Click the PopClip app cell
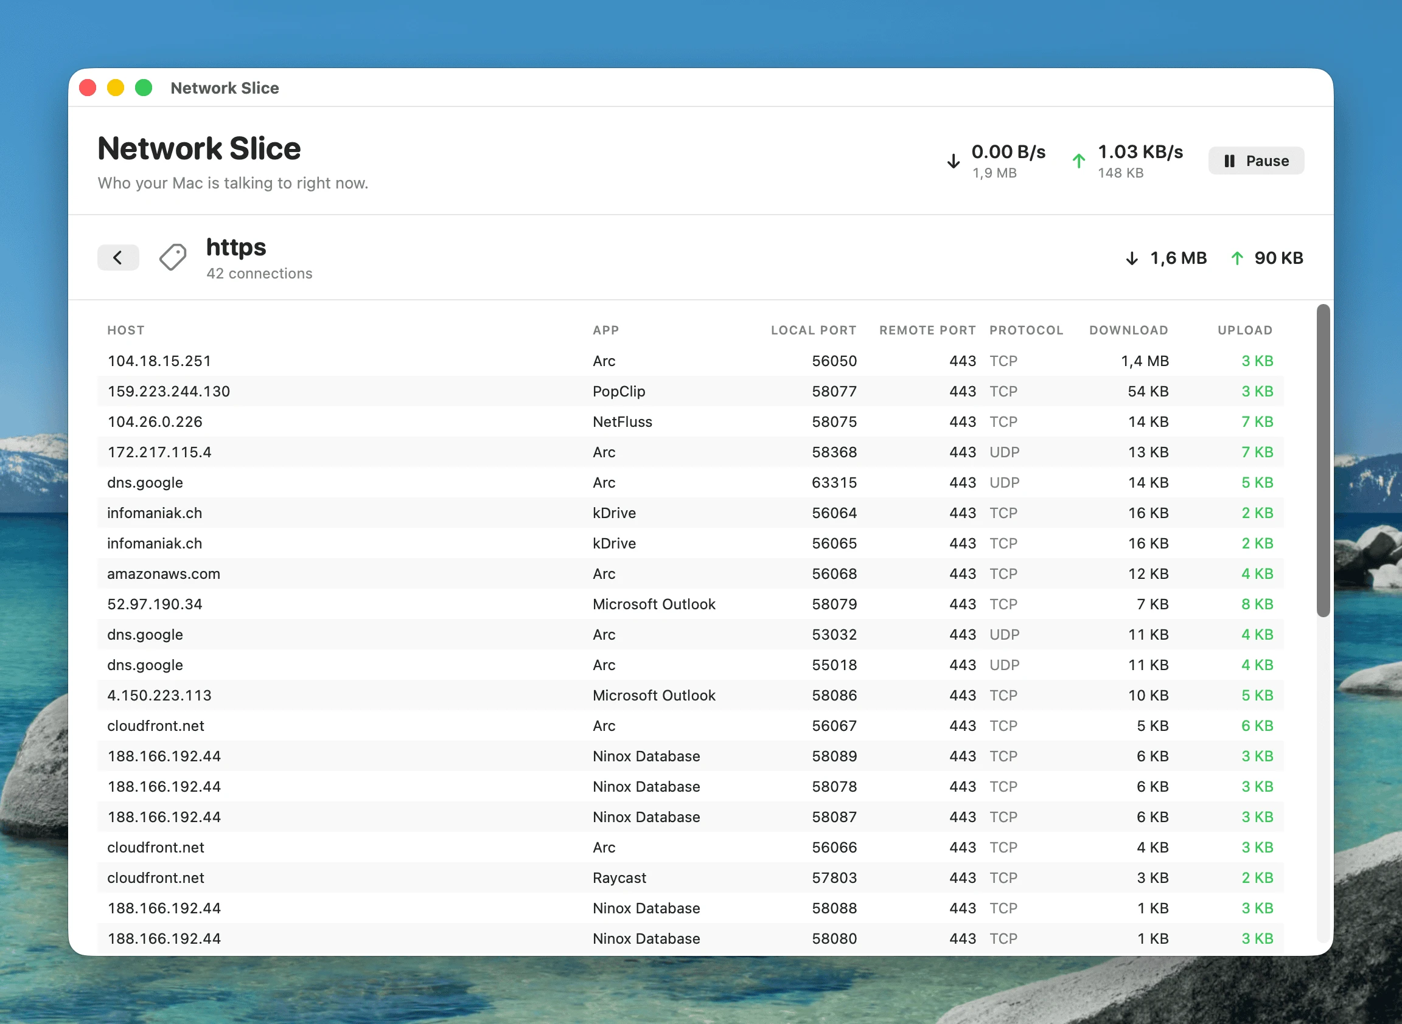Screen dimensions: 1402x1024 pos(618,391)
